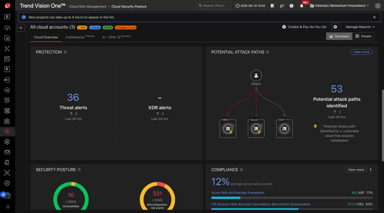Viewport: 384px width, 213px height.
Task: Expand the Manage Reports dropdown
Action: click(360, 27)
